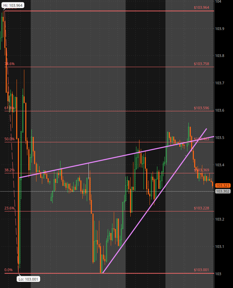The width and height of the screenshot is (233, 288).
Task: Click the 0.0% retracement label
Action: coord(8,270)
